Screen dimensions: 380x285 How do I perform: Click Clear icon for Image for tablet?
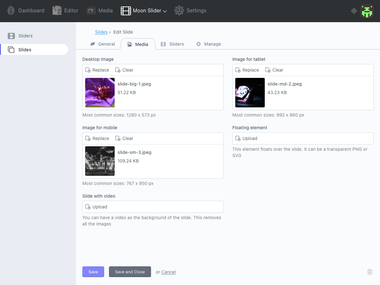tap(268, 70)
